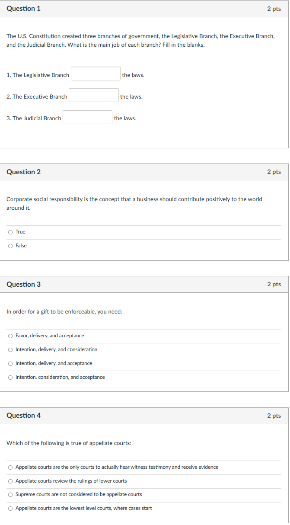Choose 'Favor, delivery, and acceptance' in Question 3

coord(10,336)
